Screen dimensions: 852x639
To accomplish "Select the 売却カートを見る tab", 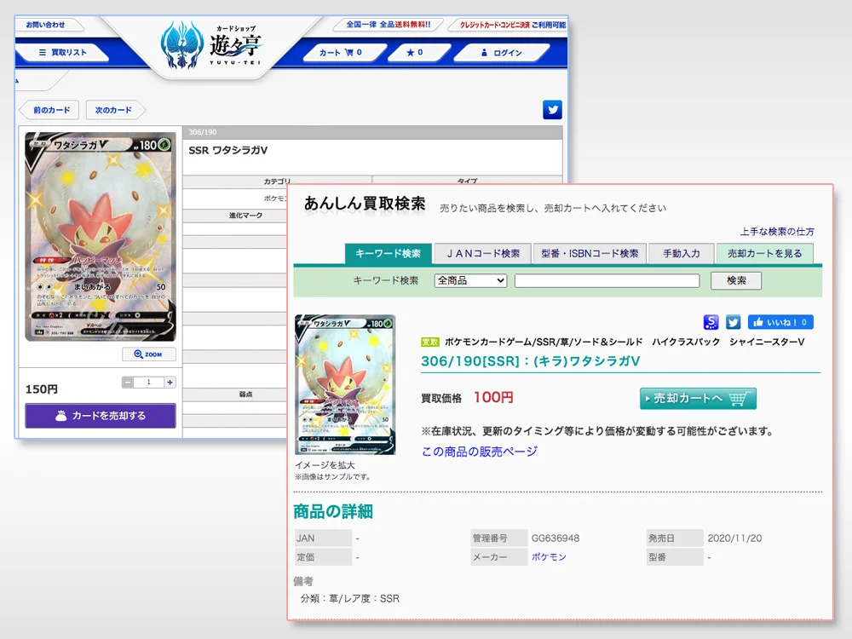I will pos(764,254).
